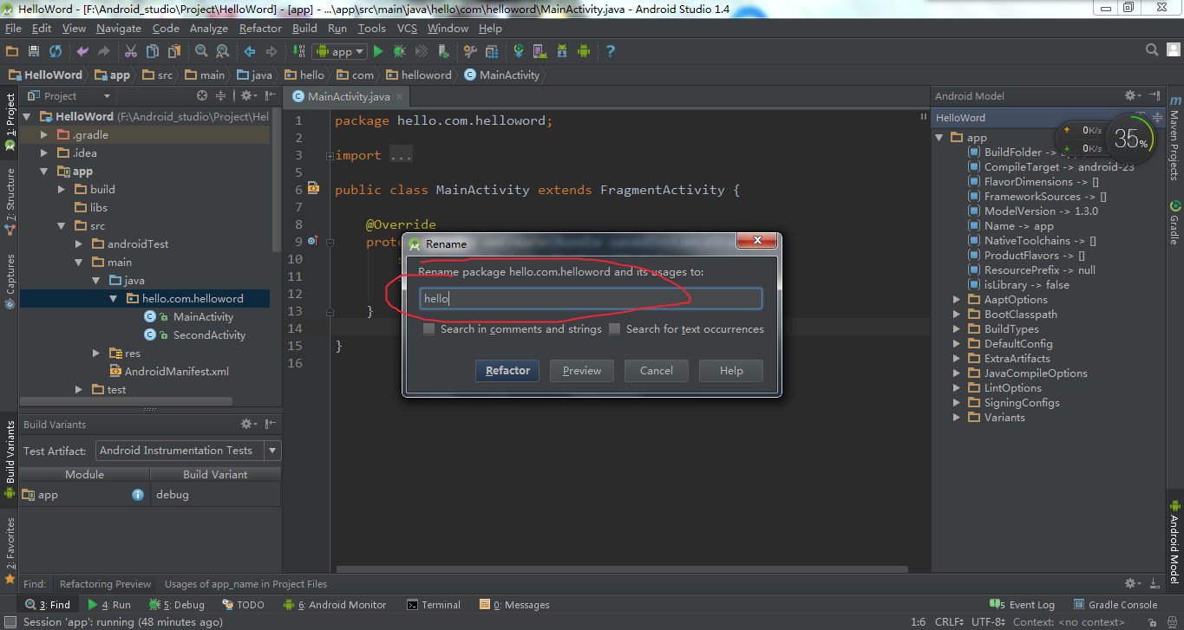The image size is (1184, 630).
Task: Run the app with the green play icon
Action: [x=378, y=52]
